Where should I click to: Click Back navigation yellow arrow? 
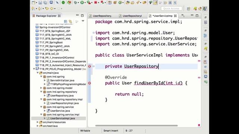coord(52,9)
